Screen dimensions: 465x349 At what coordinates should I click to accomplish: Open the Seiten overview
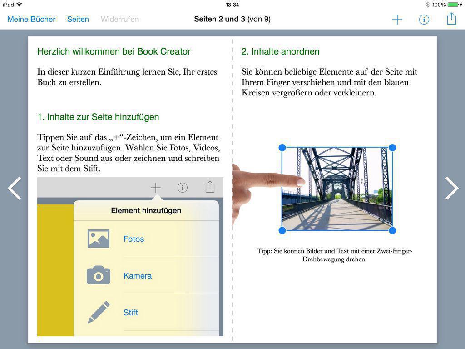pos(78,19)
